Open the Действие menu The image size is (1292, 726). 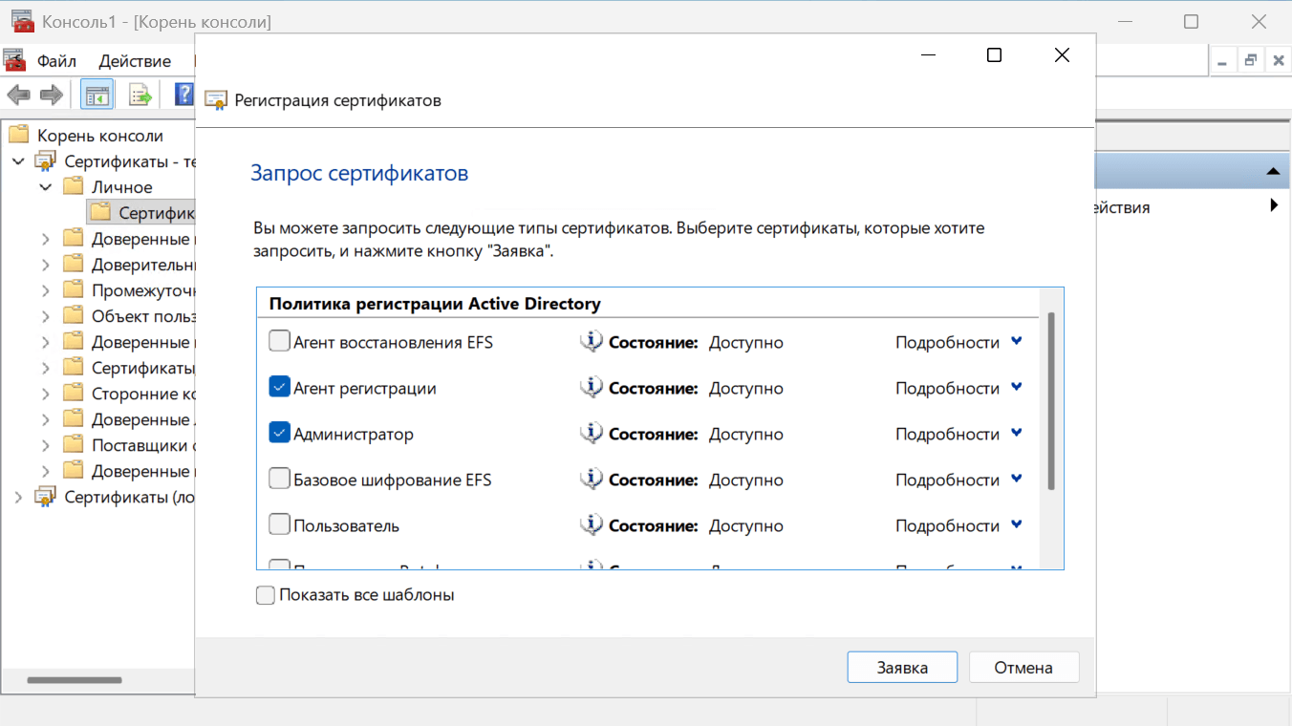[x=135, y=61]
